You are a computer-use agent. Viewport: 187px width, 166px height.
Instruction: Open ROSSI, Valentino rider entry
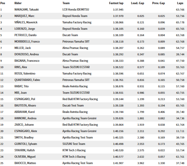(25, 74)
